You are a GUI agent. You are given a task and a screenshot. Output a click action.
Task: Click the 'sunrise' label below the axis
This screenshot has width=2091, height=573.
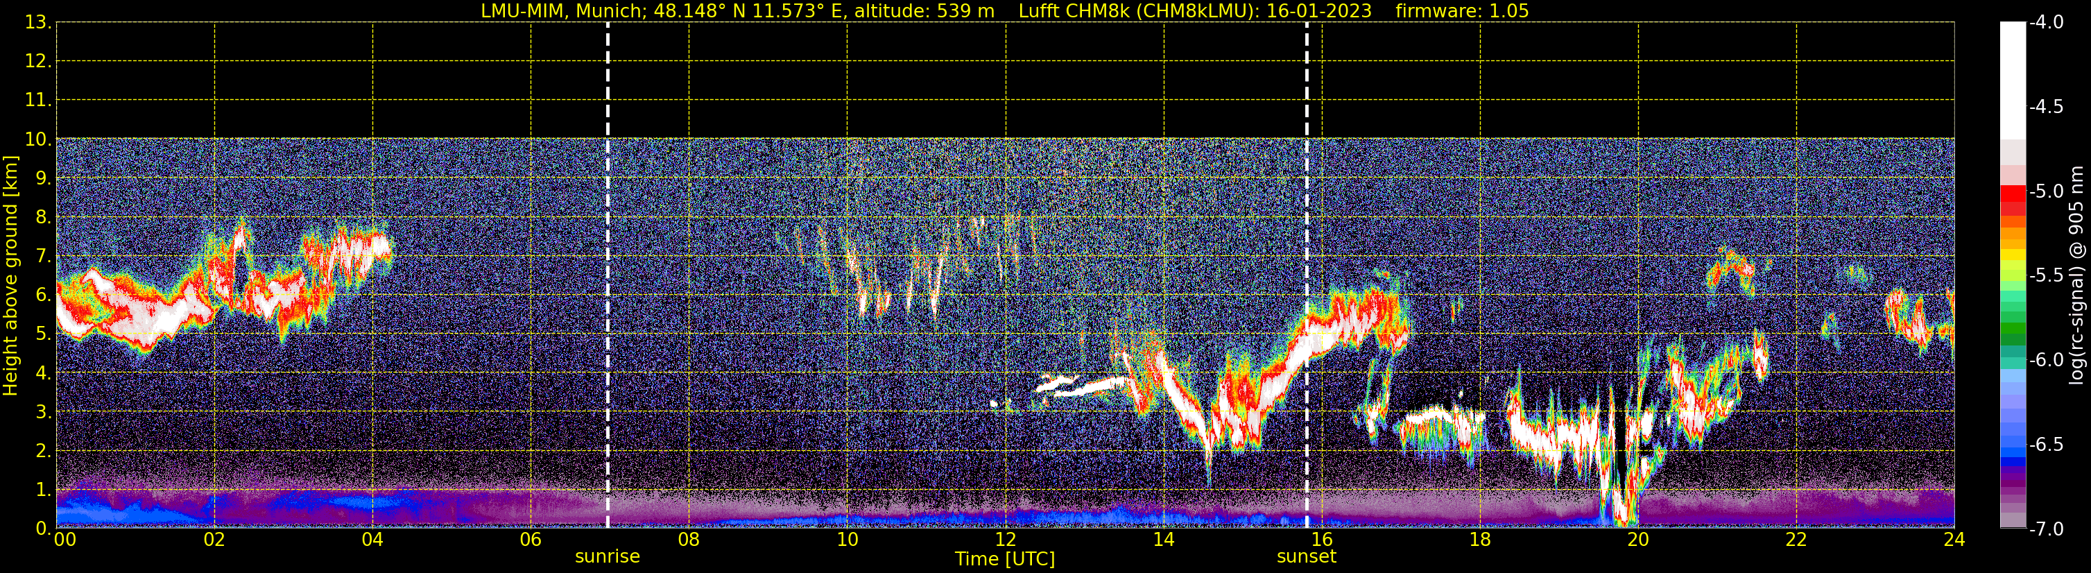pyautogui.click(x=607, y=557)
